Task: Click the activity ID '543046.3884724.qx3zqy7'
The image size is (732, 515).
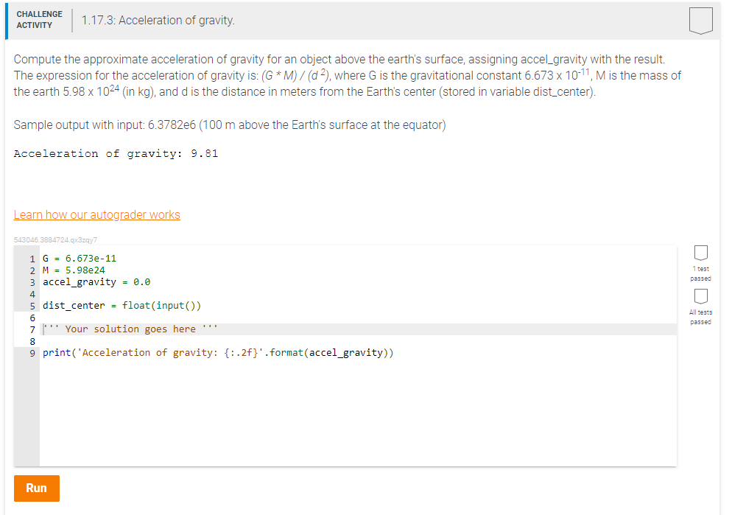Action: (54, 239)
